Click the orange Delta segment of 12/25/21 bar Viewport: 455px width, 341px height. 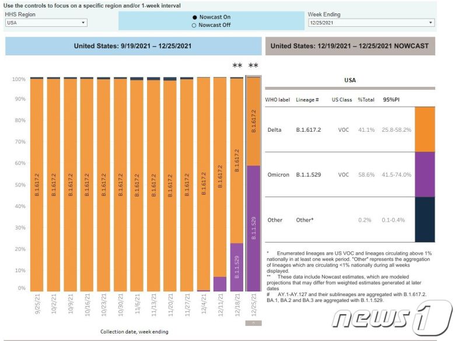coord(253,121)
